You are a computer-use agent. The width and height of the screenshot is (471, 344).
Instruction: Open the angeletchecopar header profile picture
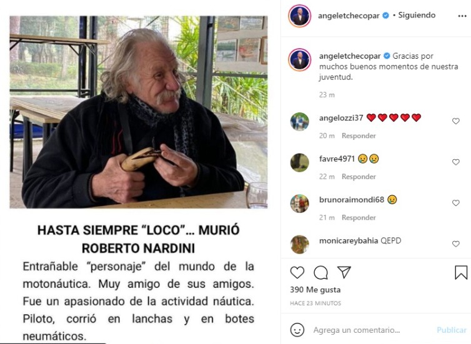[x=299, y=16]
